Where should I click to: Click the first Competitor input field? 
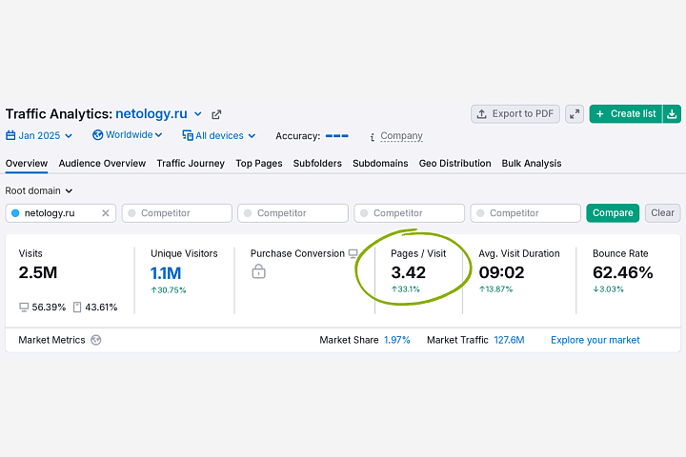click(177, 213)
